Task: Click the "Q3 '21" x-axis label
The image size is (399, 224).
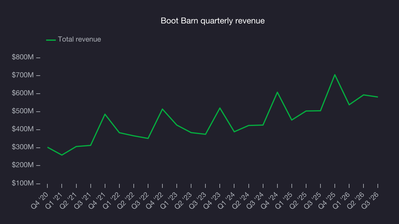Action: click(83, 200)
